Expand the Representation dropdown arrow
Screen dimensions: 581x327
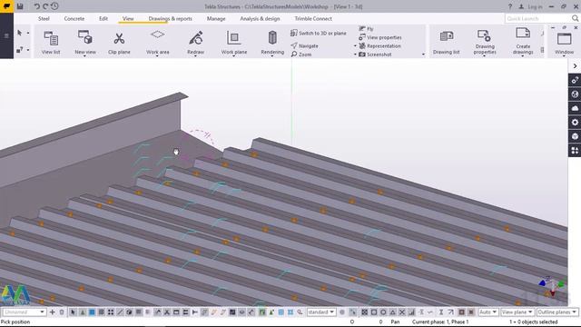point(355,46)
